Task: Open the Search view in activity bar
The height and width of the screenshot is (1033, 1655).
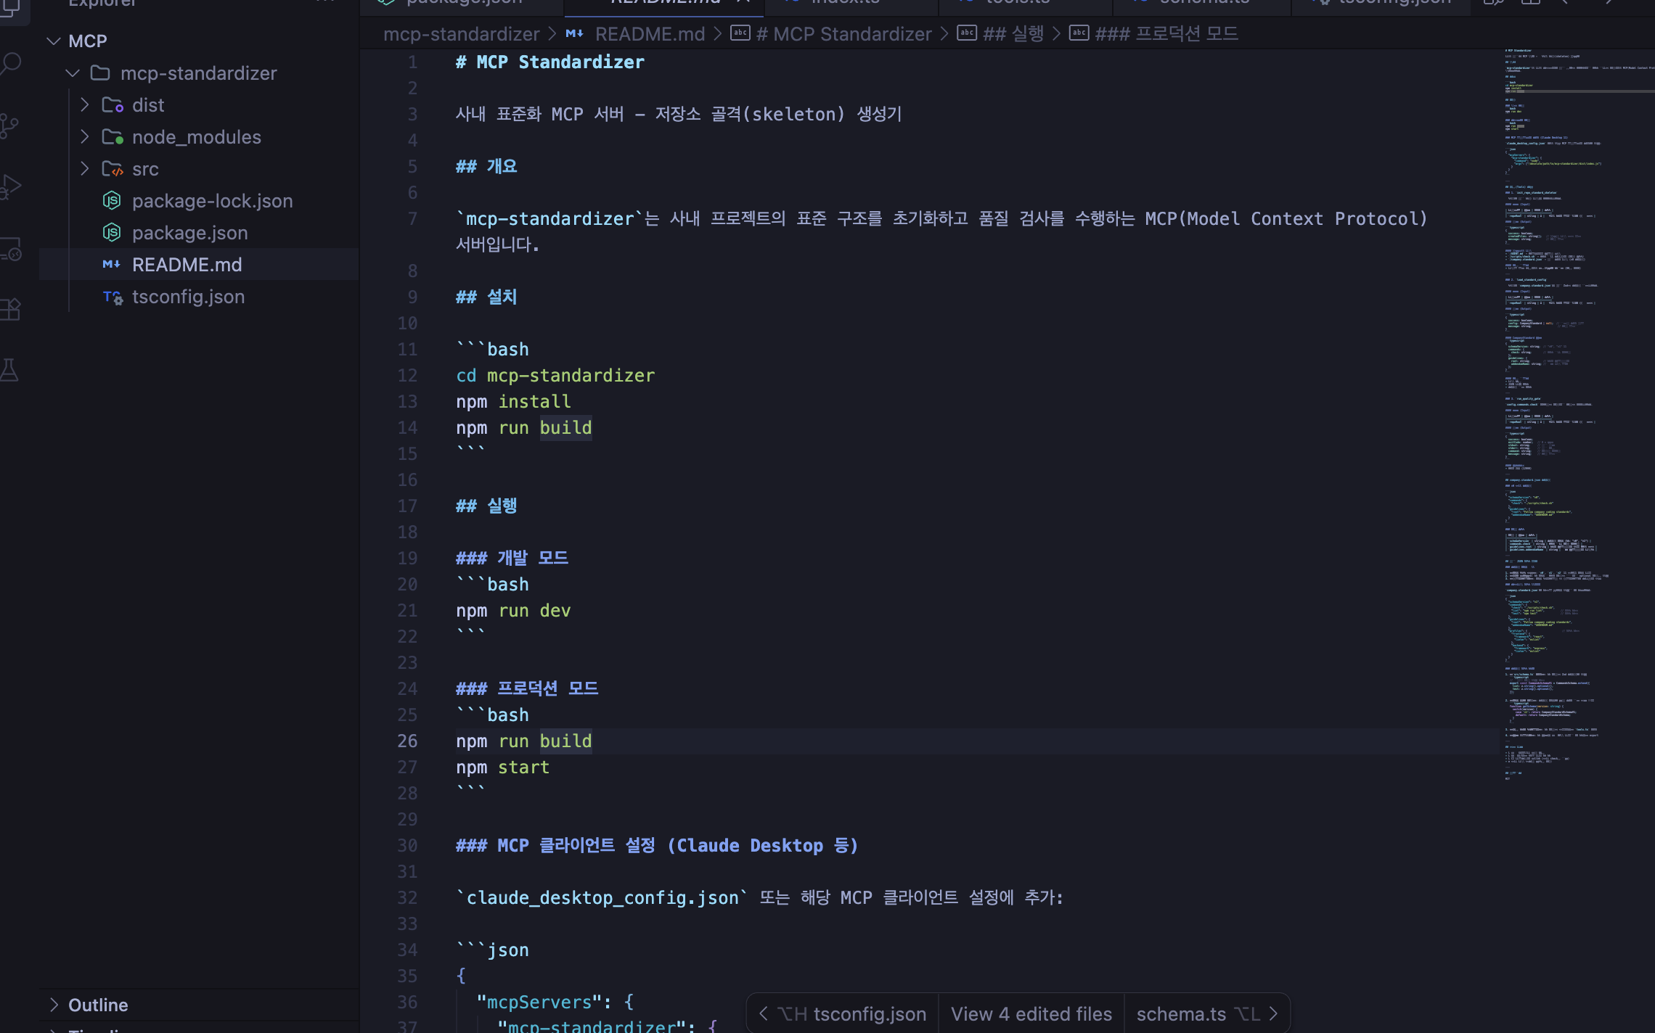Action: pyautogui.click(x=10, y=64)
